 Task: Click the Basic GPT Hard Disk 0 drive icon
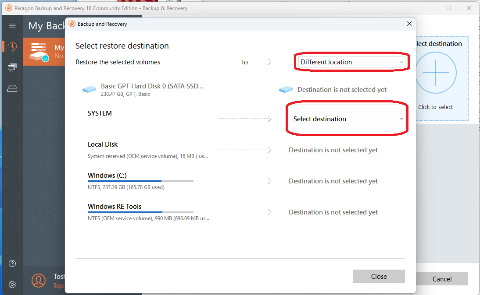[x=90, y=89]
